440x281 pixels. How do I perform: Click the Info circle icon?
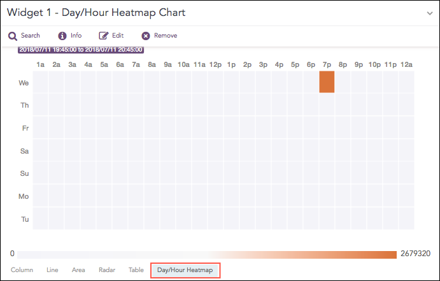pos(62,36)
